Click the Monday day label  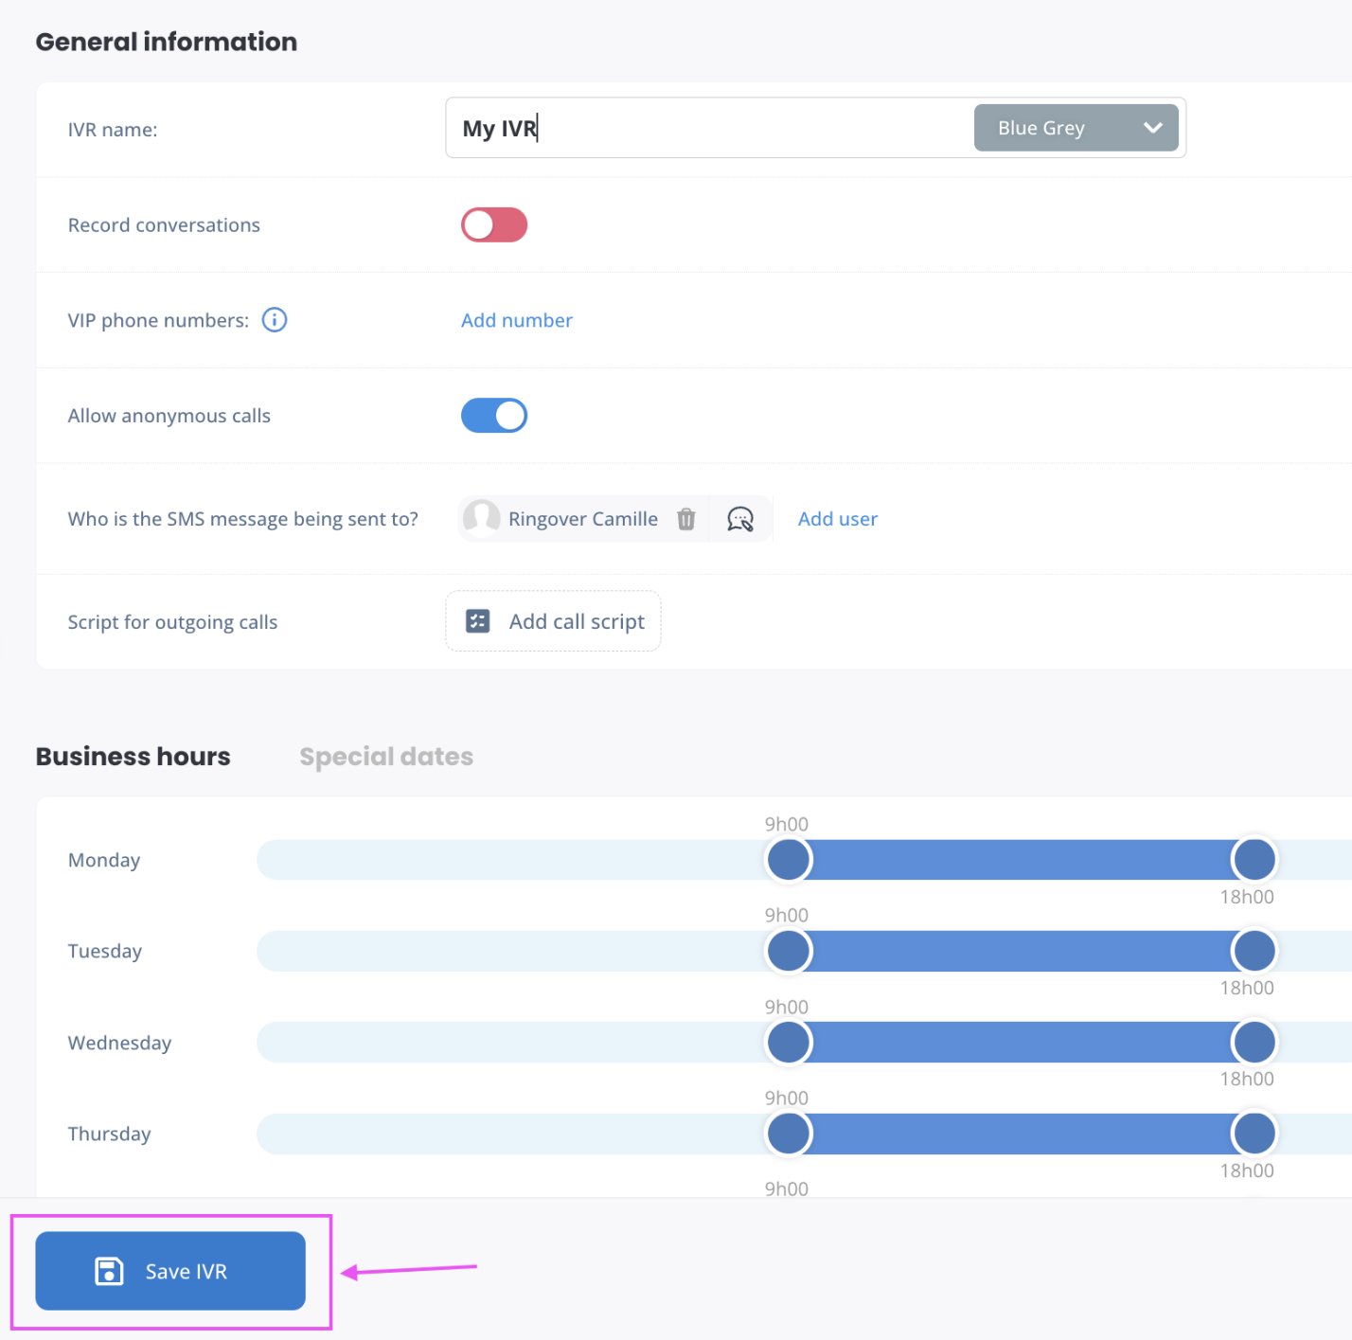[104, 860]
